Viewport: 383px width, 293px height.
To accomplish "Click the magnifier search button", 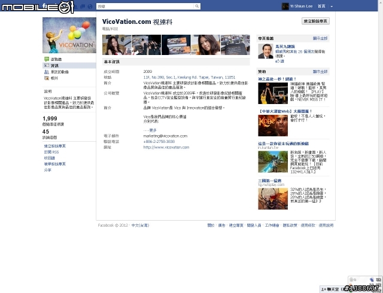I will 197,7.
